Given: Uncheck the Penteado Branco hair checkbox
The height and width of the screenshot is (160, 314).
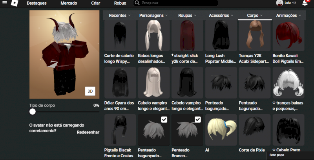Looking at the screenshot, I should (198, 119).
